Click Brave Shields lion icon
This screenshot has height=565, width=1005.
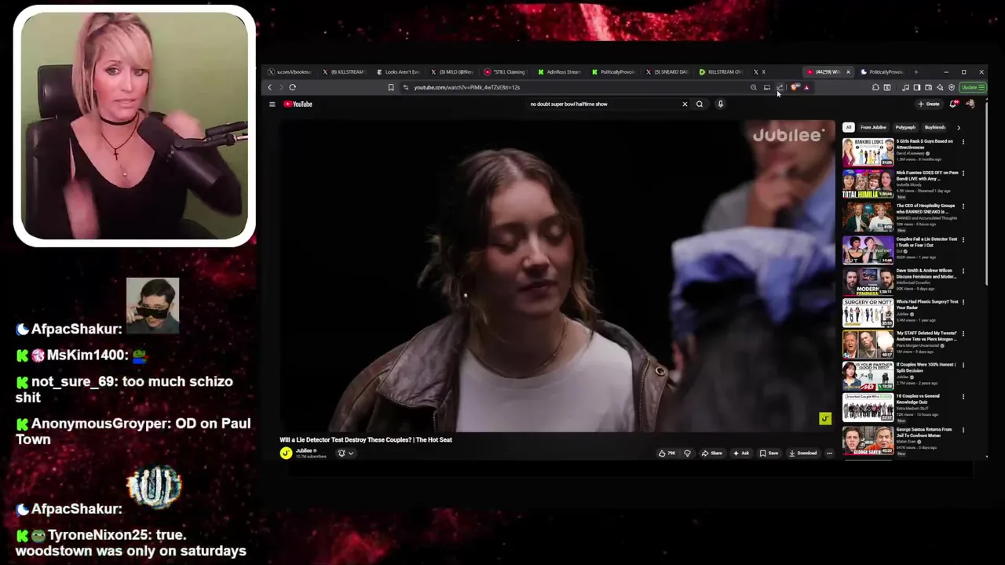(x=795, y=87)
